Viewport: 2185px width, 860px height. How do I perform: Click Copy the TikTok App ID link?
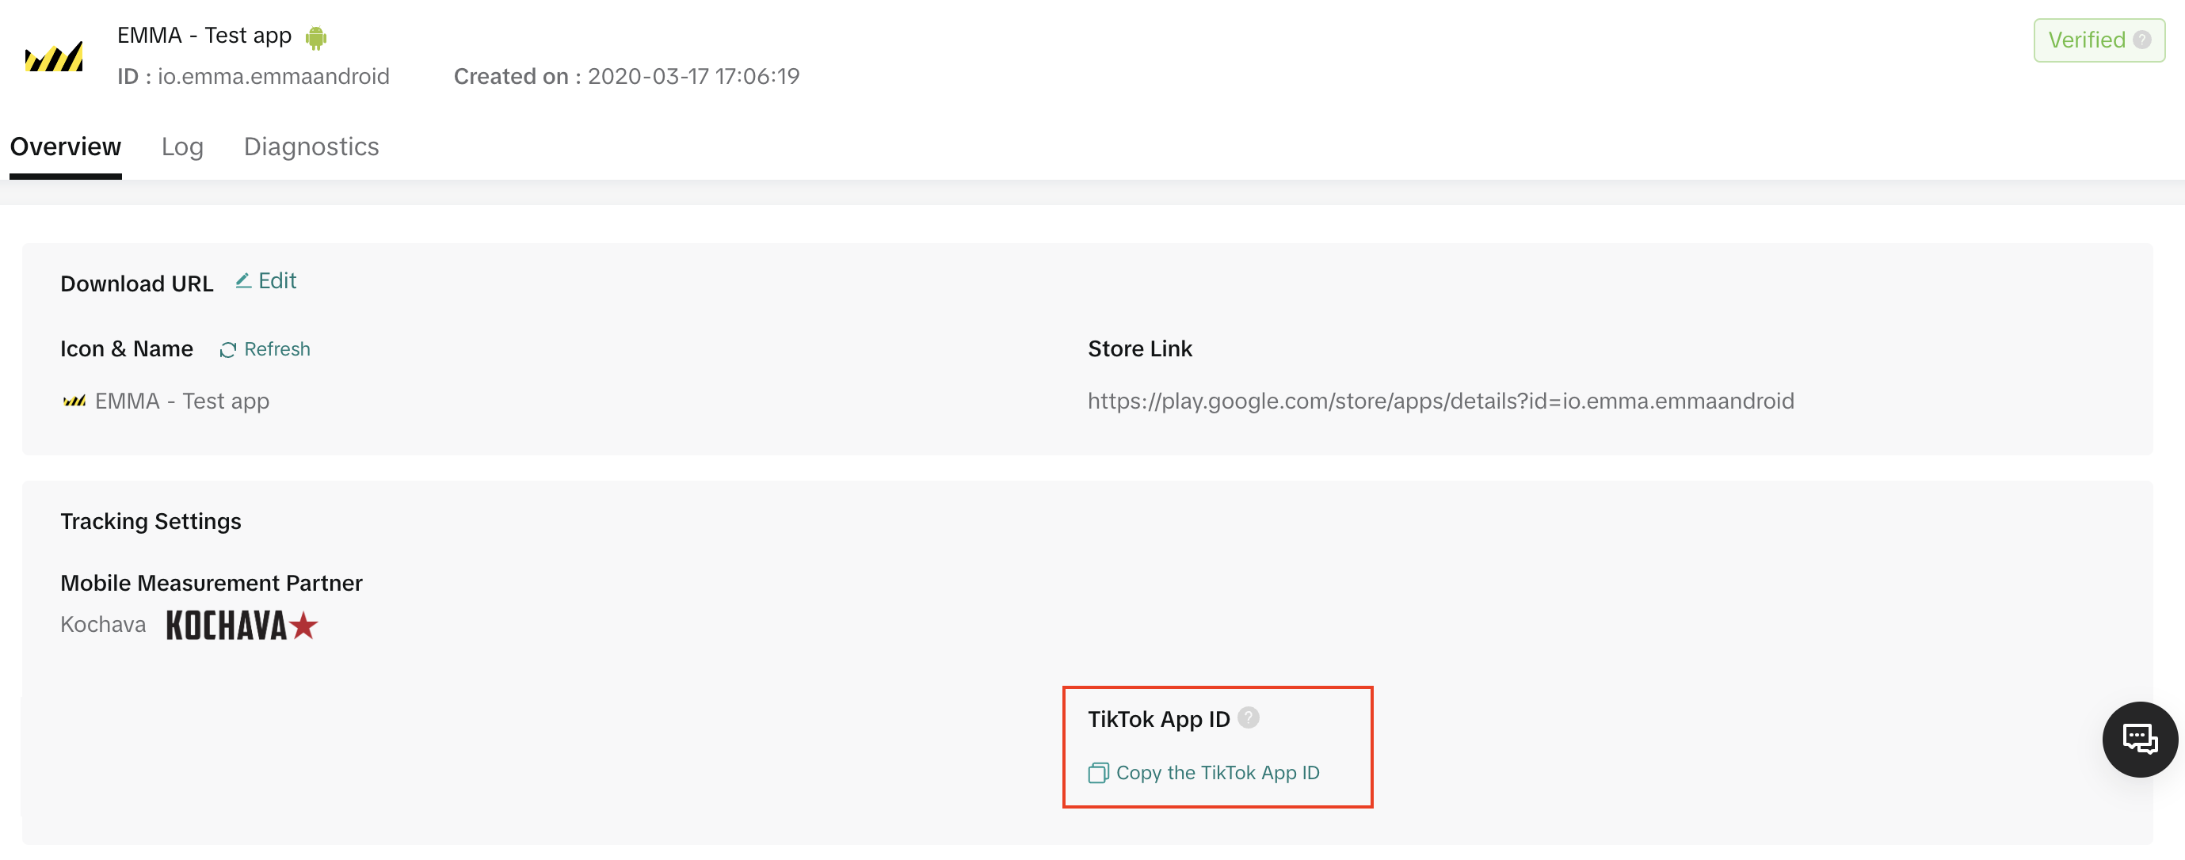pyautogui.click(x=1217, y=773)
